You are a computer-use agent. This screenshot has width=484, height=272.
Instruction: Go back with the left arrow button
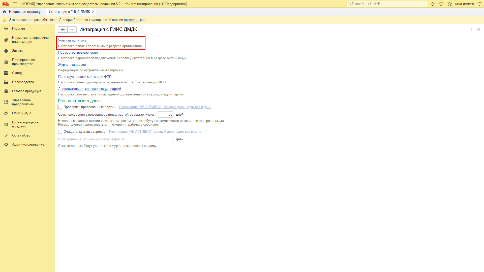(63, 29)
